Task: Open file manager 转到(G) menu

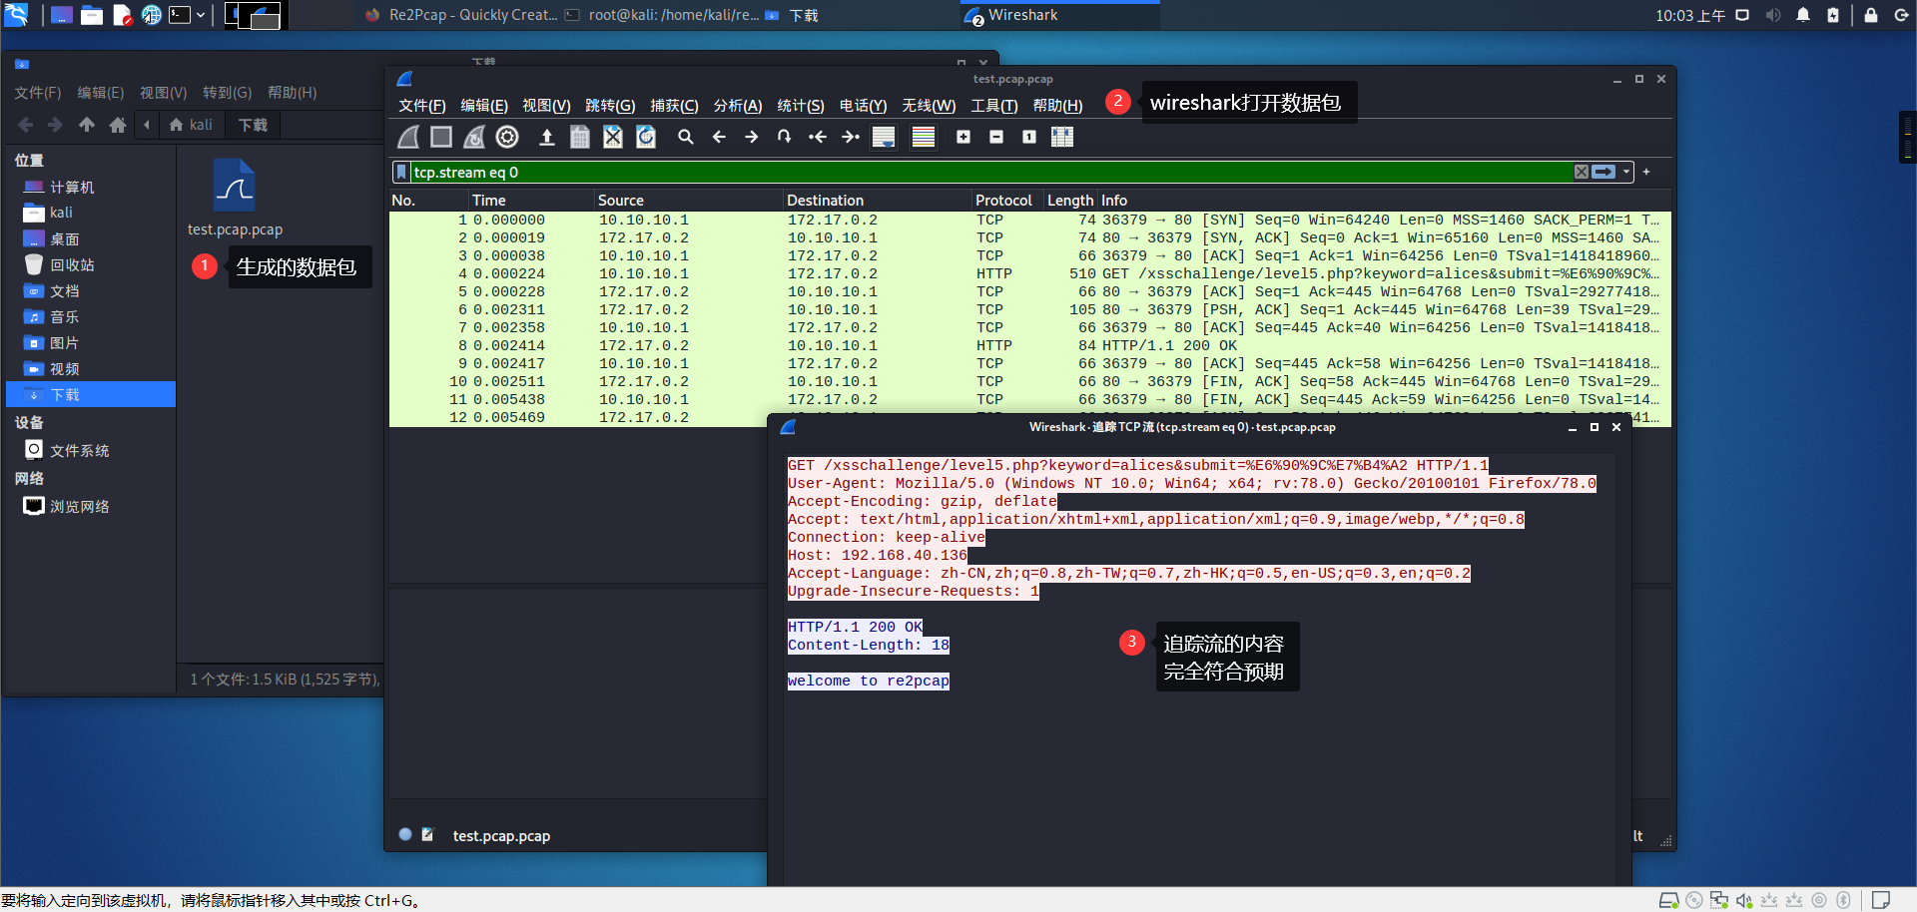Action: coord(227,93)
